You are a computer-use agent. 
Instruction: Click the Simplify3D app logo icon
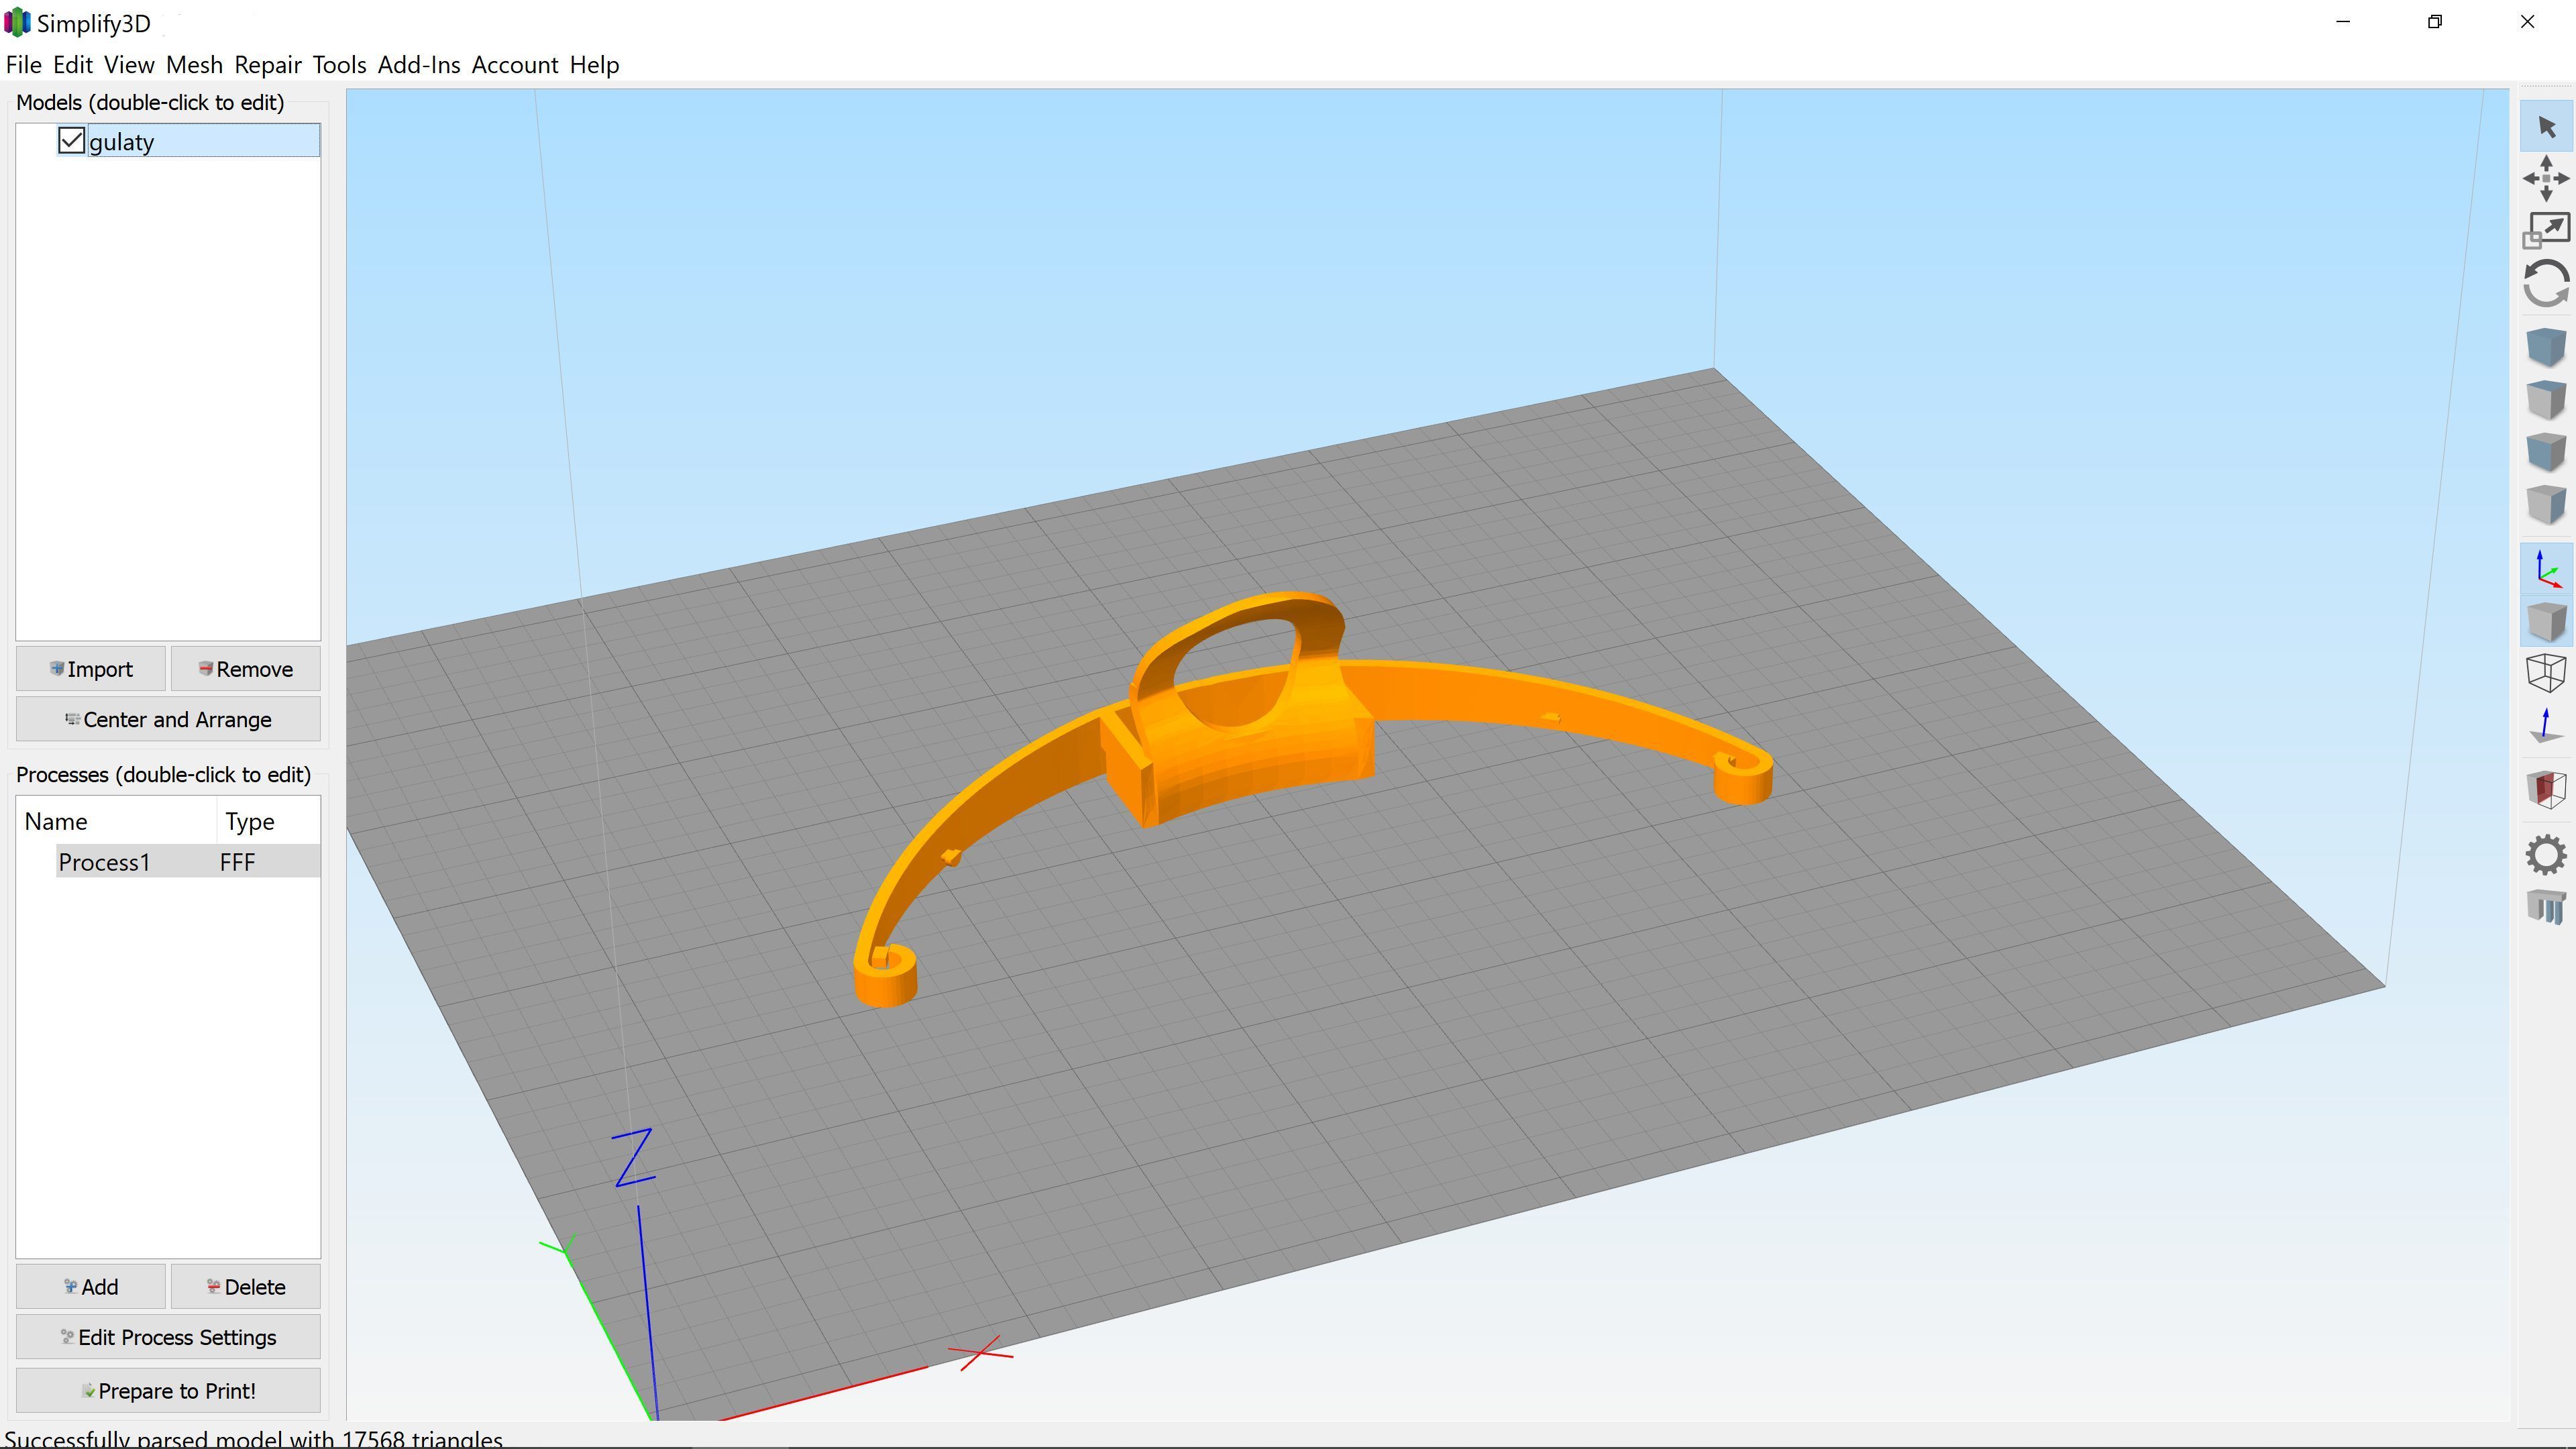coord(17,22)
